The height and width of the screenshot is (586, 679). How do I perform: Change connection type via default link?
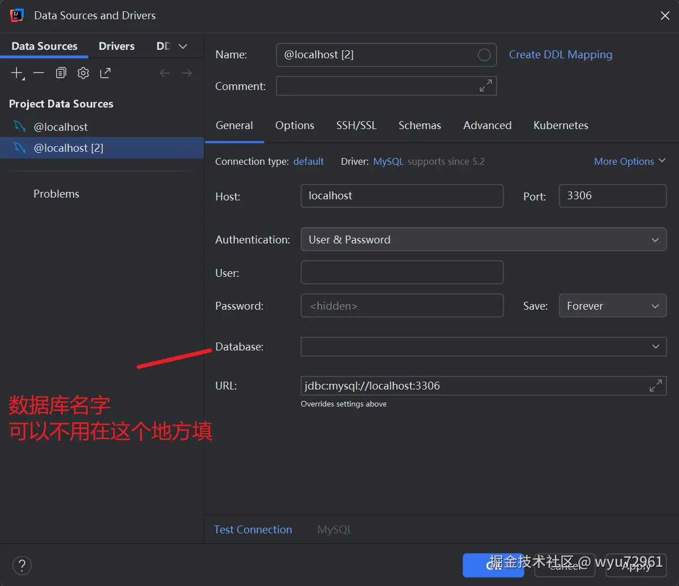(308, 161)
